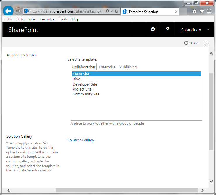Refresh the page with the reload icon
Image resolution: width=216 pixels, height=195 pixels.
tap(117, 11)
